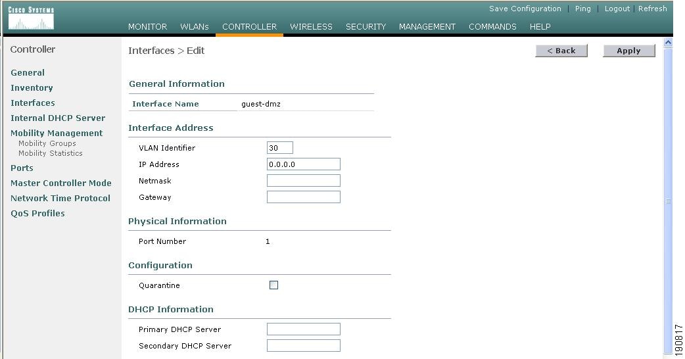Open Interfaces in the sidebar

[x=33, y=103]
